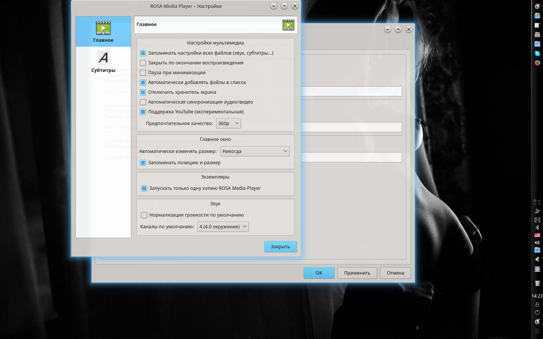Click the letter A icon for Субтитры
The image size is (543, 339).
click(x=103, y=58)
